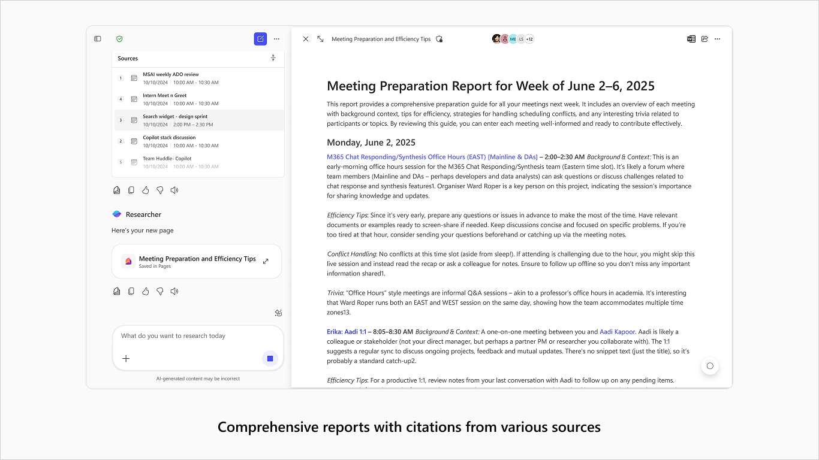Start a new chat with the blue compose button

pos(260,39)
